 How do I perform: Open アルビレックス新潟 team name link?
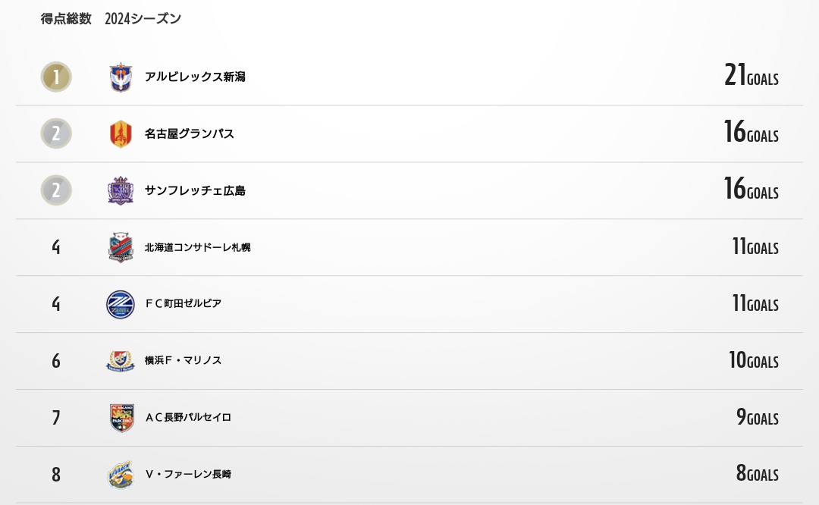(x=195, y=77)
